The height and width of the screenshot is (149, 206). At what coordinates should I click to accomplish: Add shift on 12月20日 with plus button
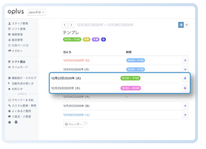click(x=185, y=61)
